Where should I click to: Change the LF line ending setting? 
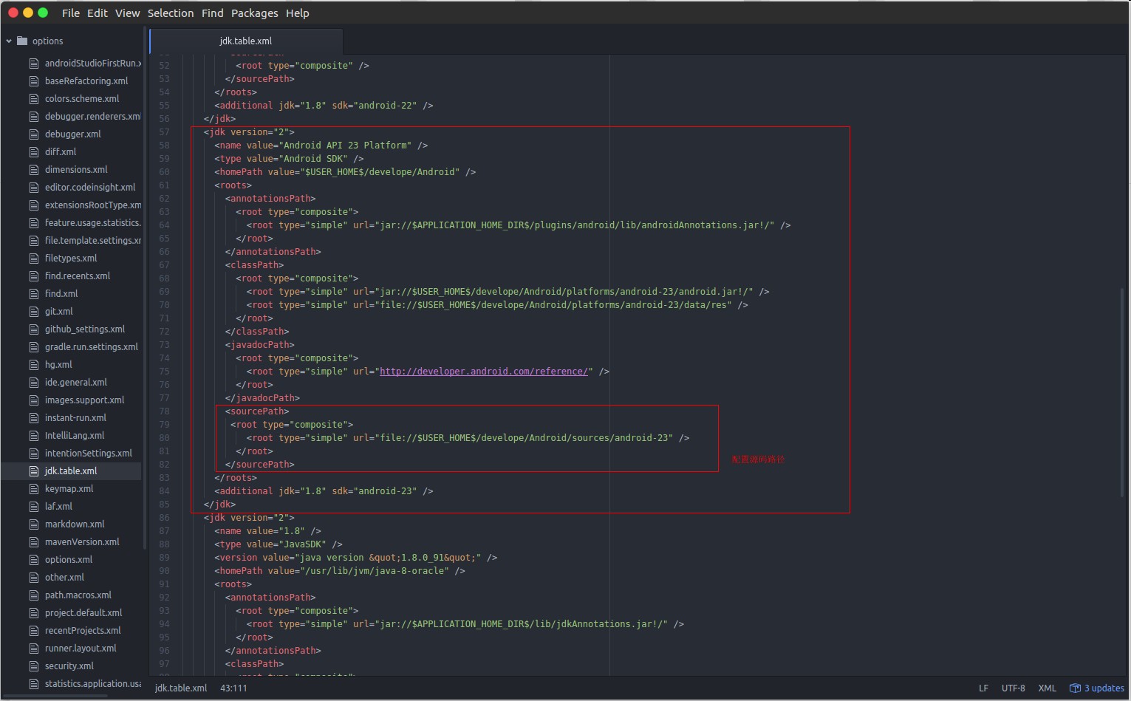pyautogui.click(x=983, y=688)
